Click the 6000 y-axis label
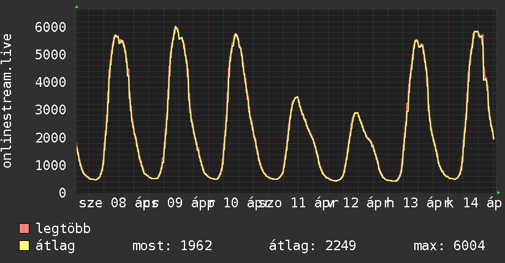This screenshot has height=263, width=505. [x=51, y=27]
